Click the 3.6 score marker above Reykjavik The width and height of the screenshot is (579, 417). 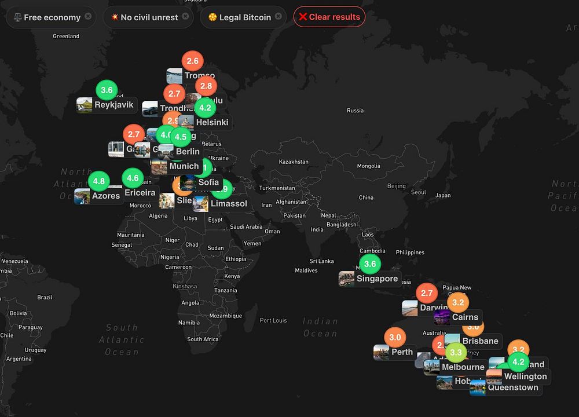(x=107, y=90)
